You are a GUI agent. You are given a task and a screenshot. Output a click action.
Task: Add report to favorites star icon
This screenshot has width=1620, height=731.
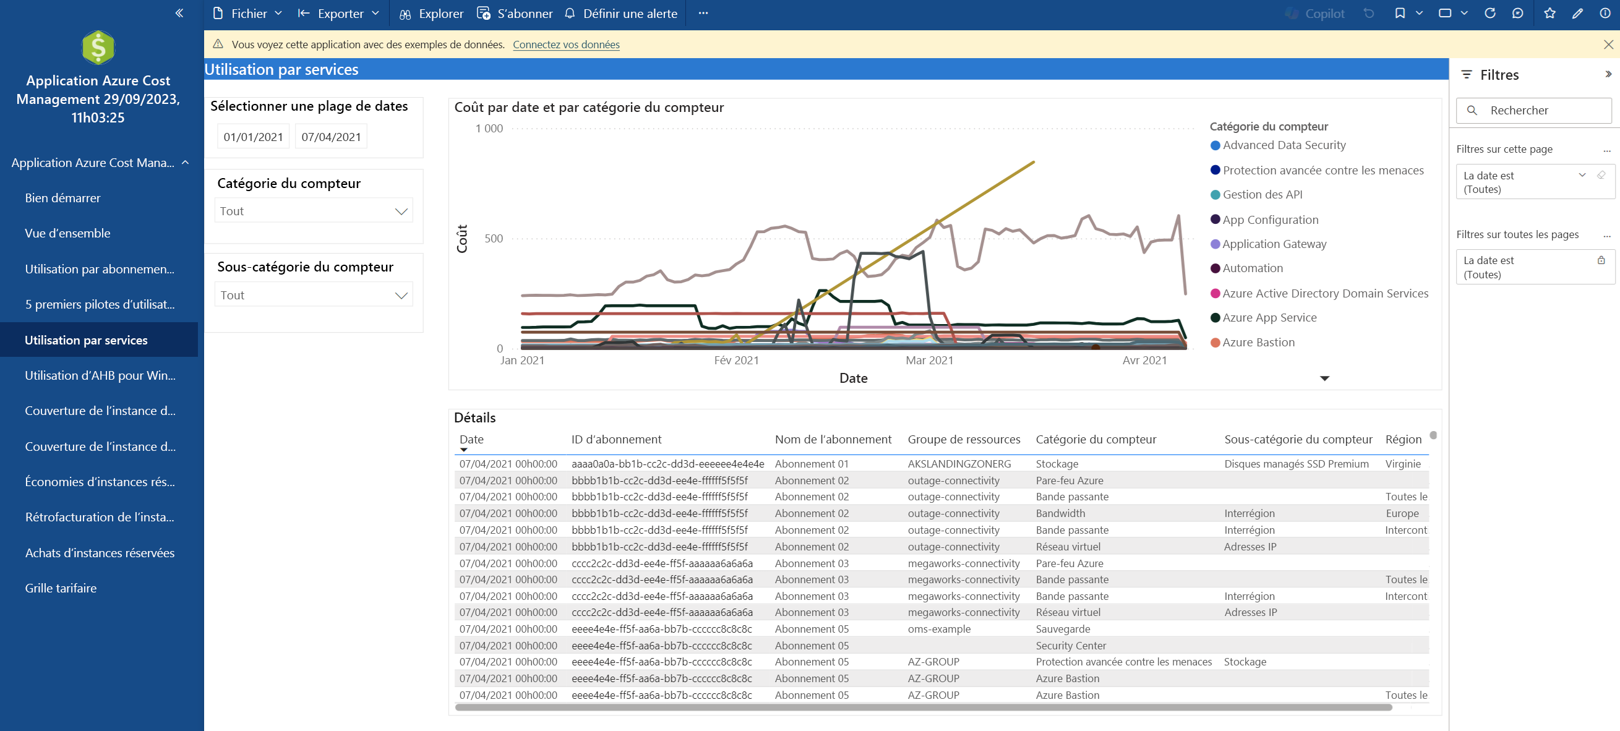(1549, 13)
